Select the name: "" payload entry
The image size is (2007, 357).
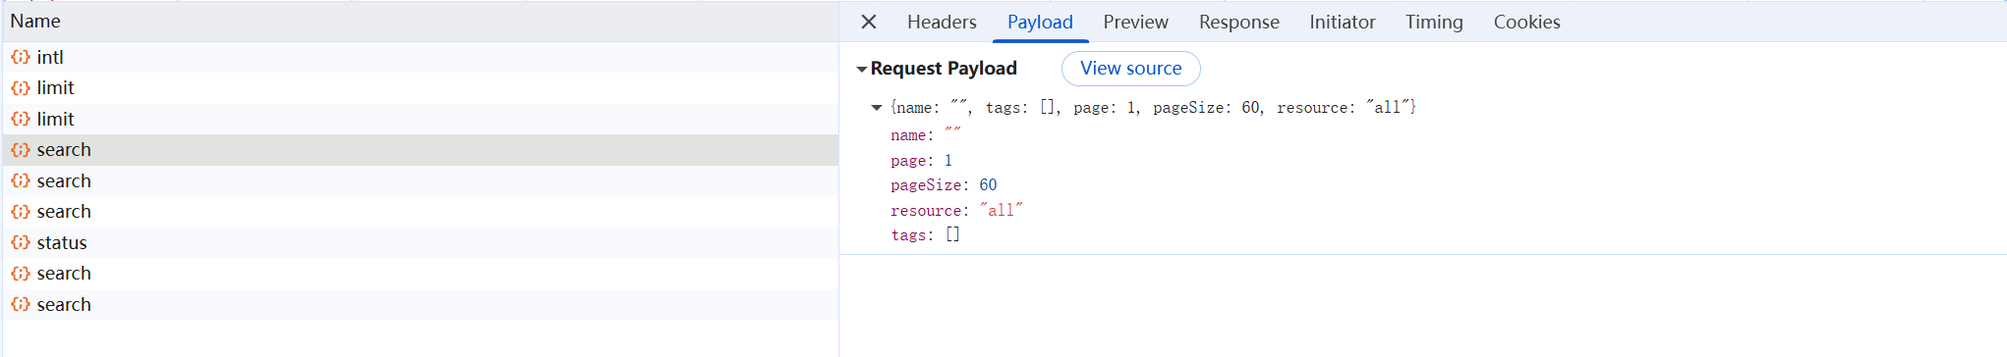click(926, 135)
